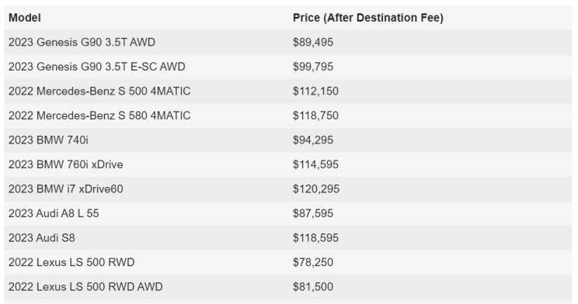Click the $78,250 price cell
The height and width of the screenshot is (304, 578).
313,262
